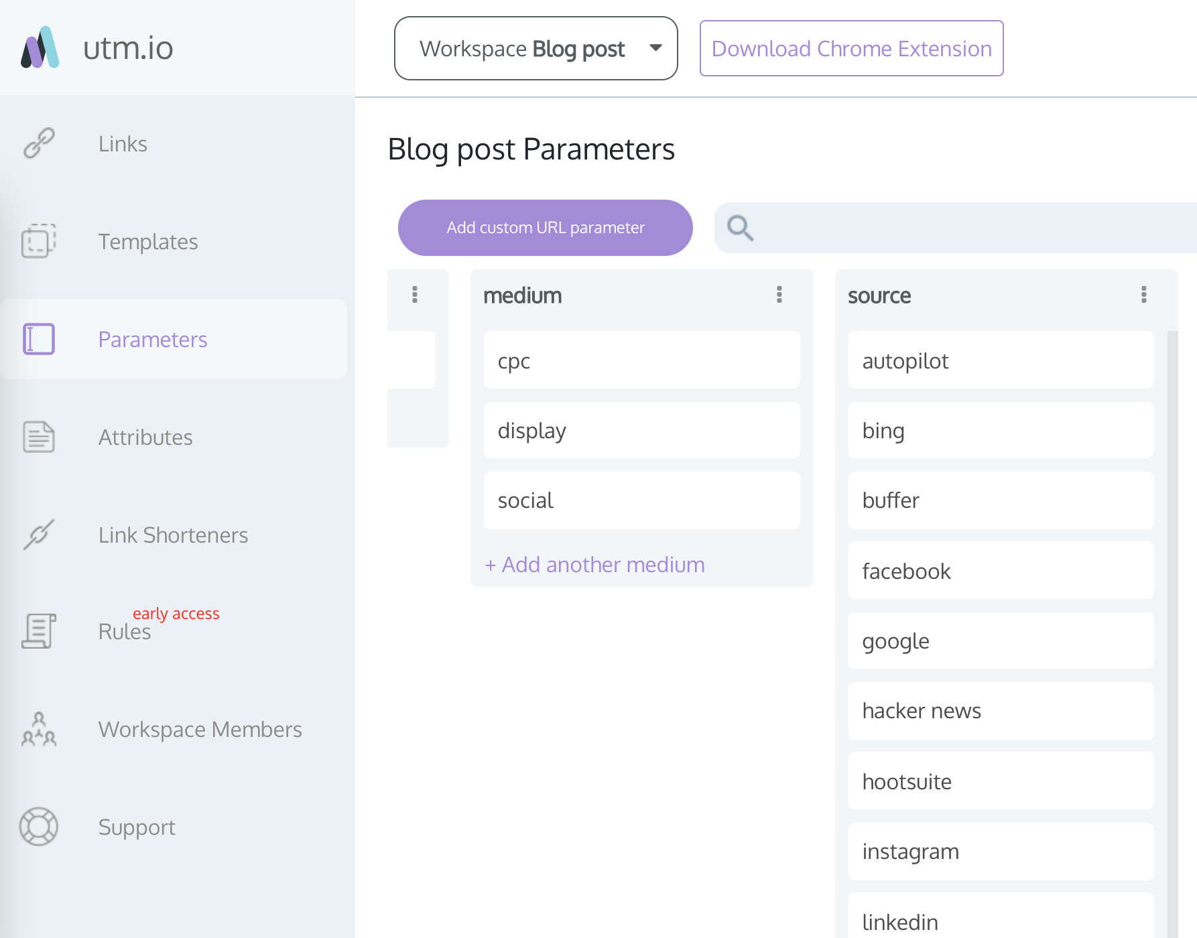This screenshot has width=1197, height=938.
Task: Select the google source value
Action: tap(1001, 641)
